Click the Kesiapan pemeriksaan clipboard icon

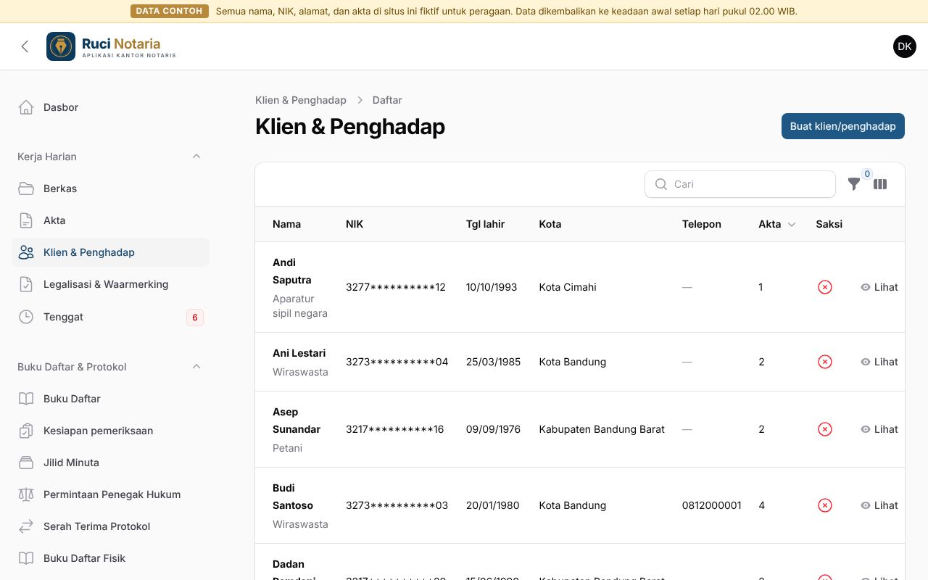pos(26,431)
